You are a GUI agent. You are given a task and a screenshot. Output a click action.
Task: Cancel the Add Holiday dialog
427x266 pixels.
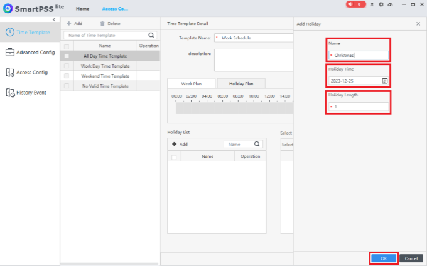click(411, 258)
